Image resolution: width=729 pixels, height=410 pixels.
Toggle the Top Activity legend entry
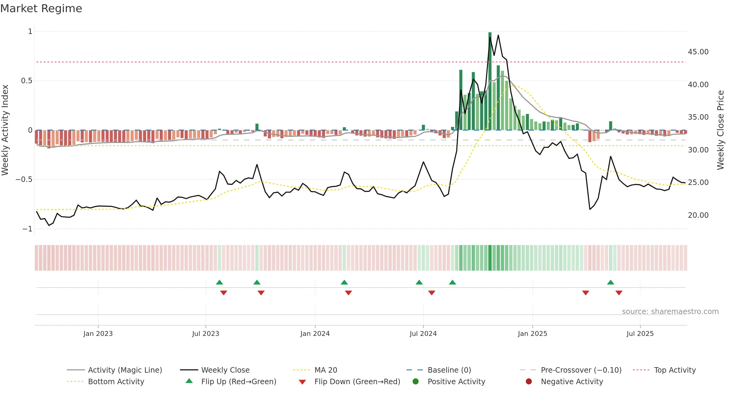664,370
